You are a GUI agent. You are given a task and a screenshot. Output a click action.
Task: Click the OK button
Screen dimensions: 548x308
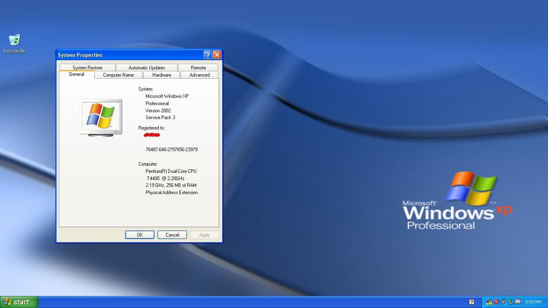[x=140, y=235]
